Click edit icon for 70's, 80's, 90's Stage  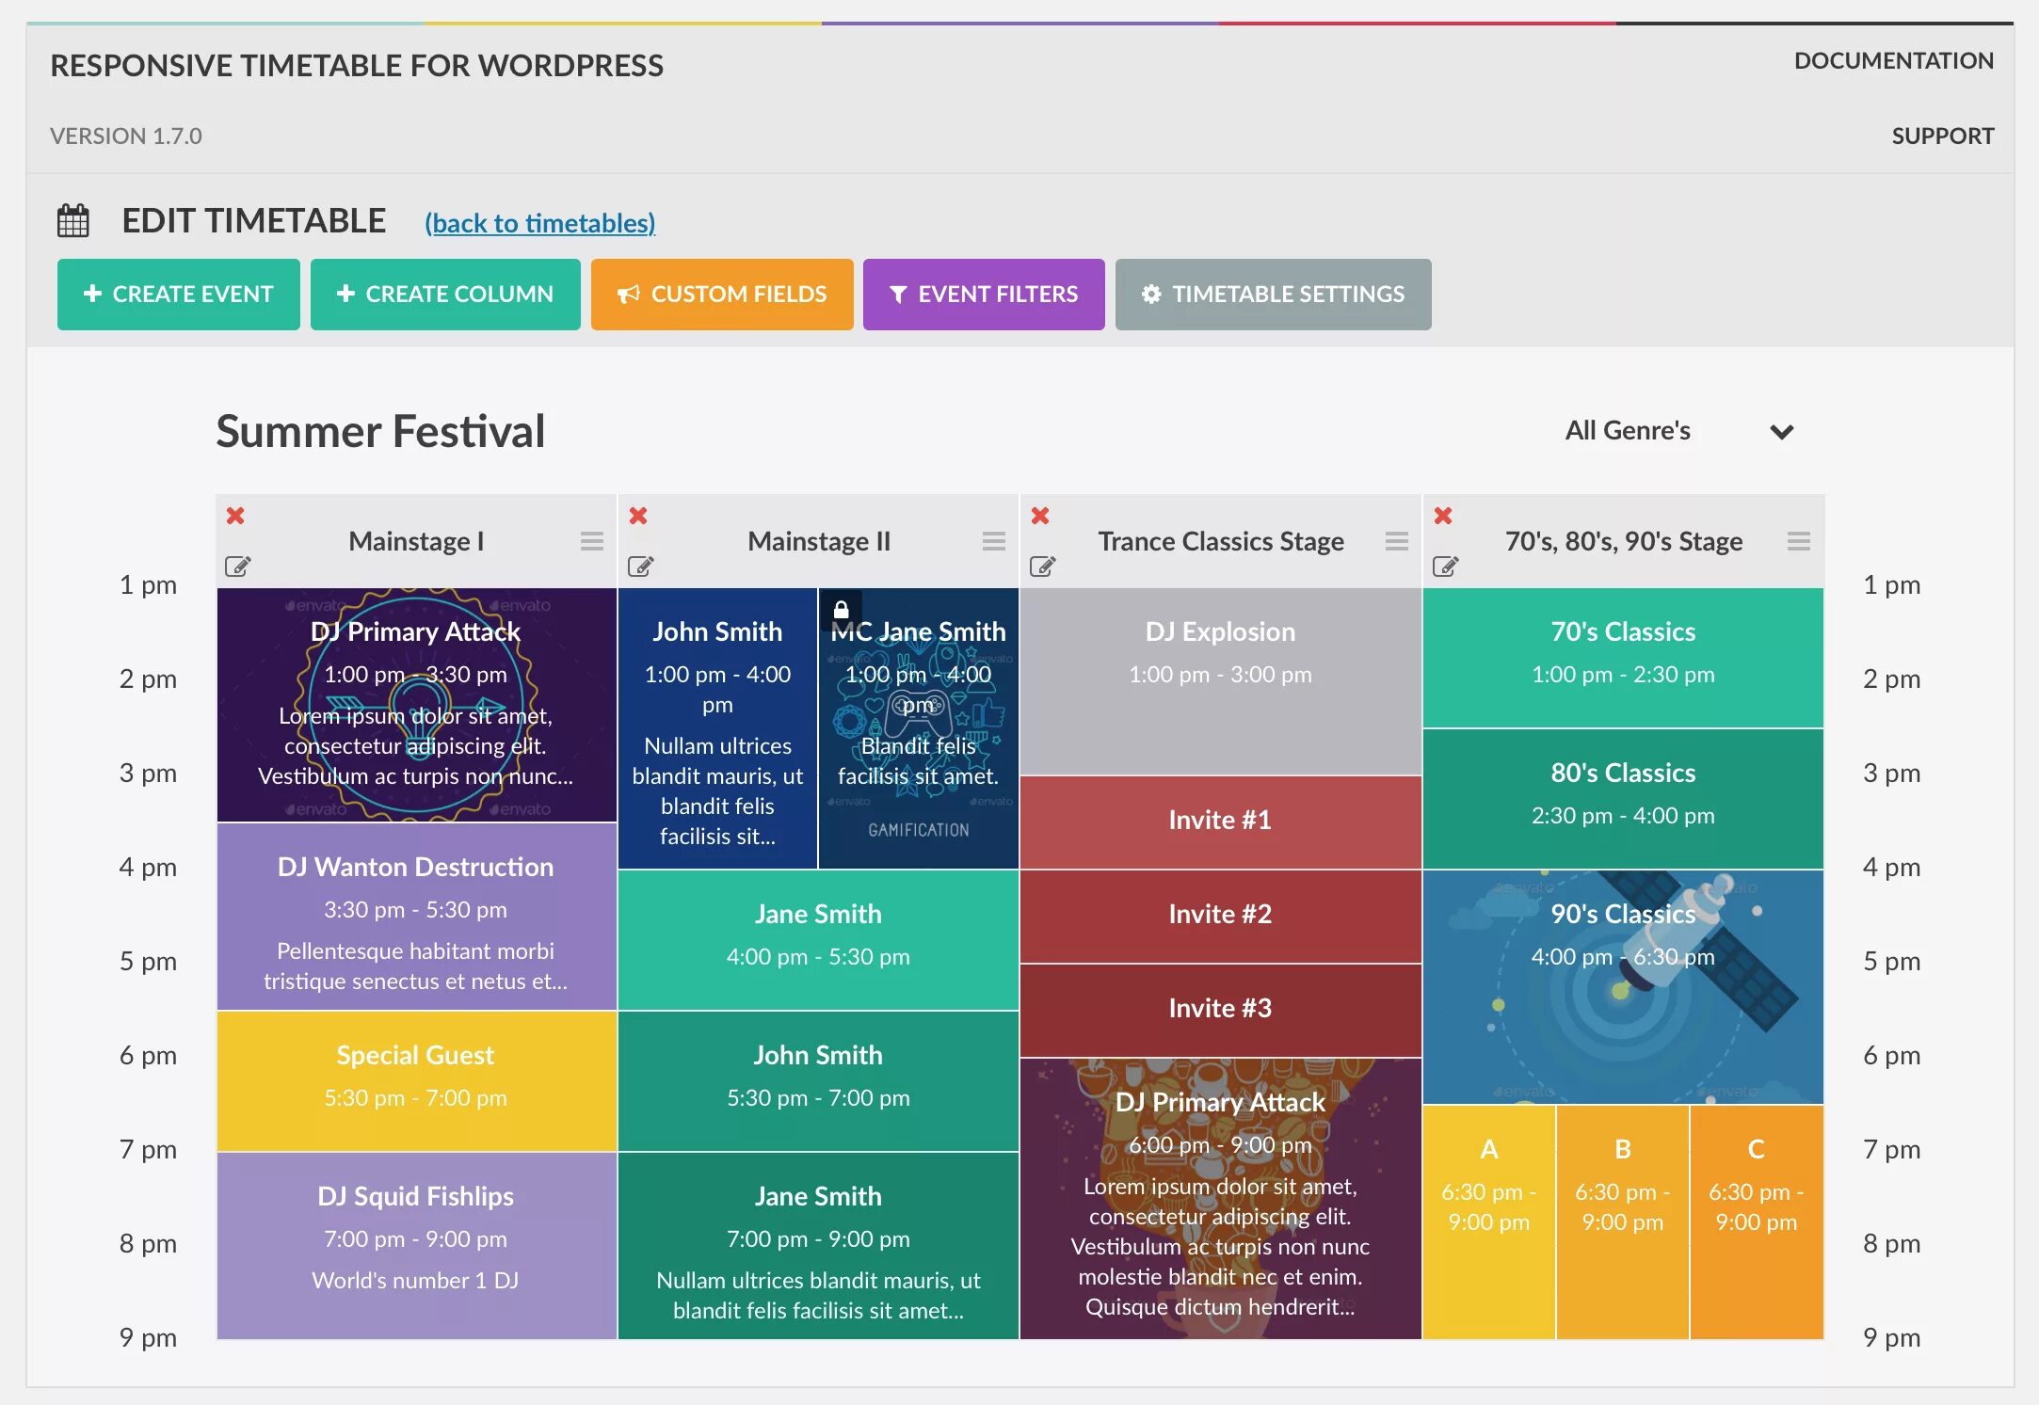1445,567
